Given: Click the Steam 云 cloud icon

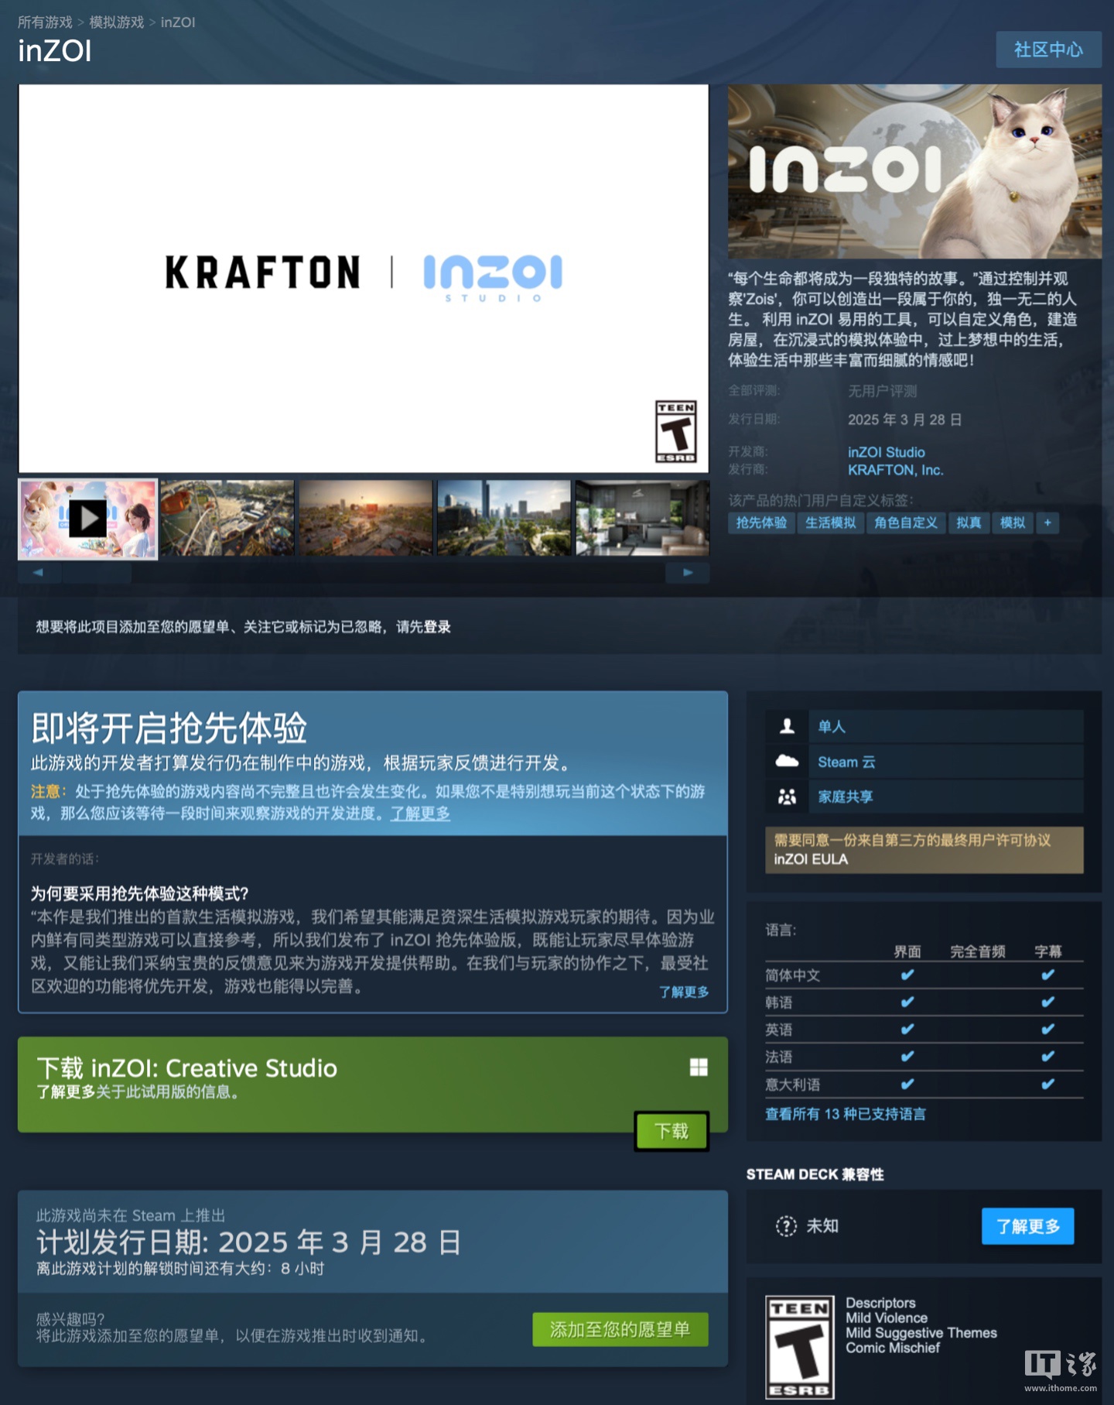Looking at the screenshot, I should click(x=787, y=762).
